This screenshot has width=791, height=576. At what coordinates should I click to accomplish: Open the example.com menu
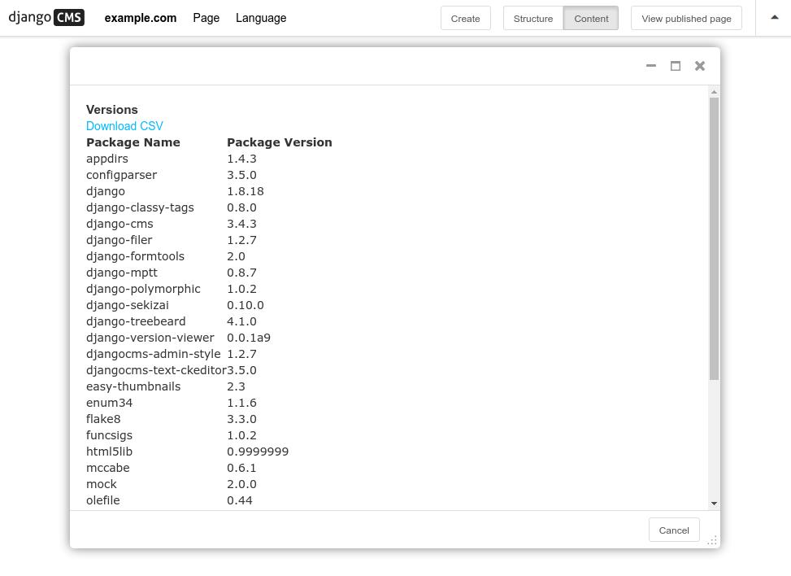(x=141, y=18)
